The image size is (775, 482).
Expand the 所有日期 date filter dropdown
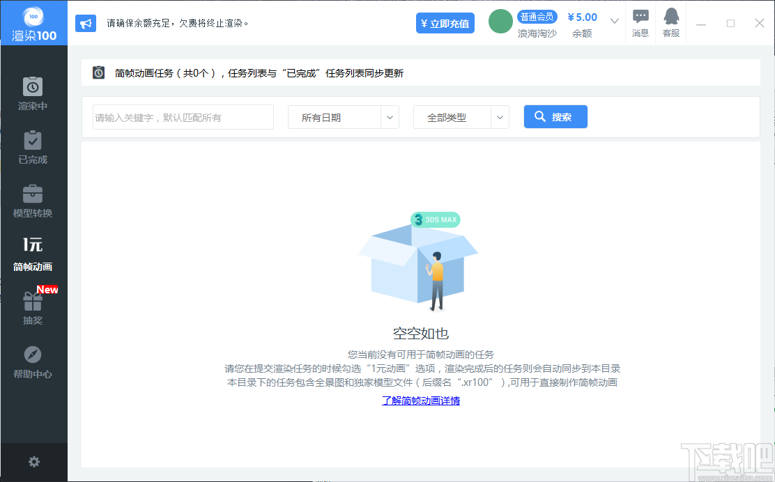343,117
